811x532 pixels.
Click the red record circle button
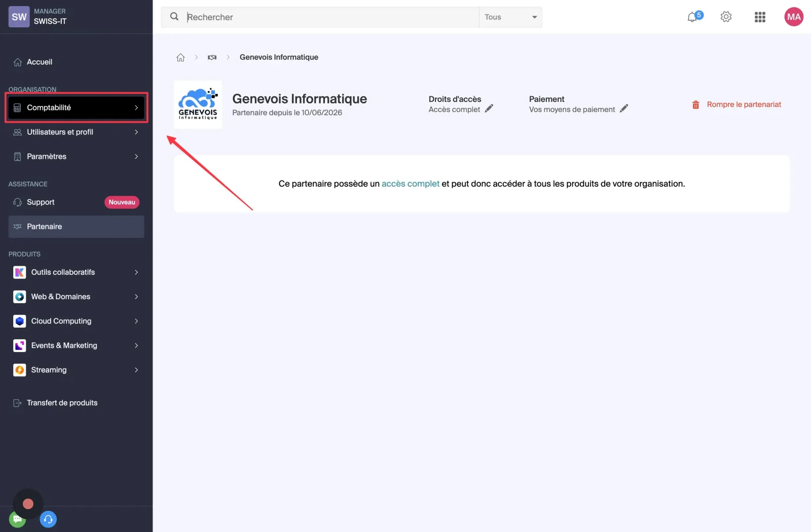click(x=28, y=504)
